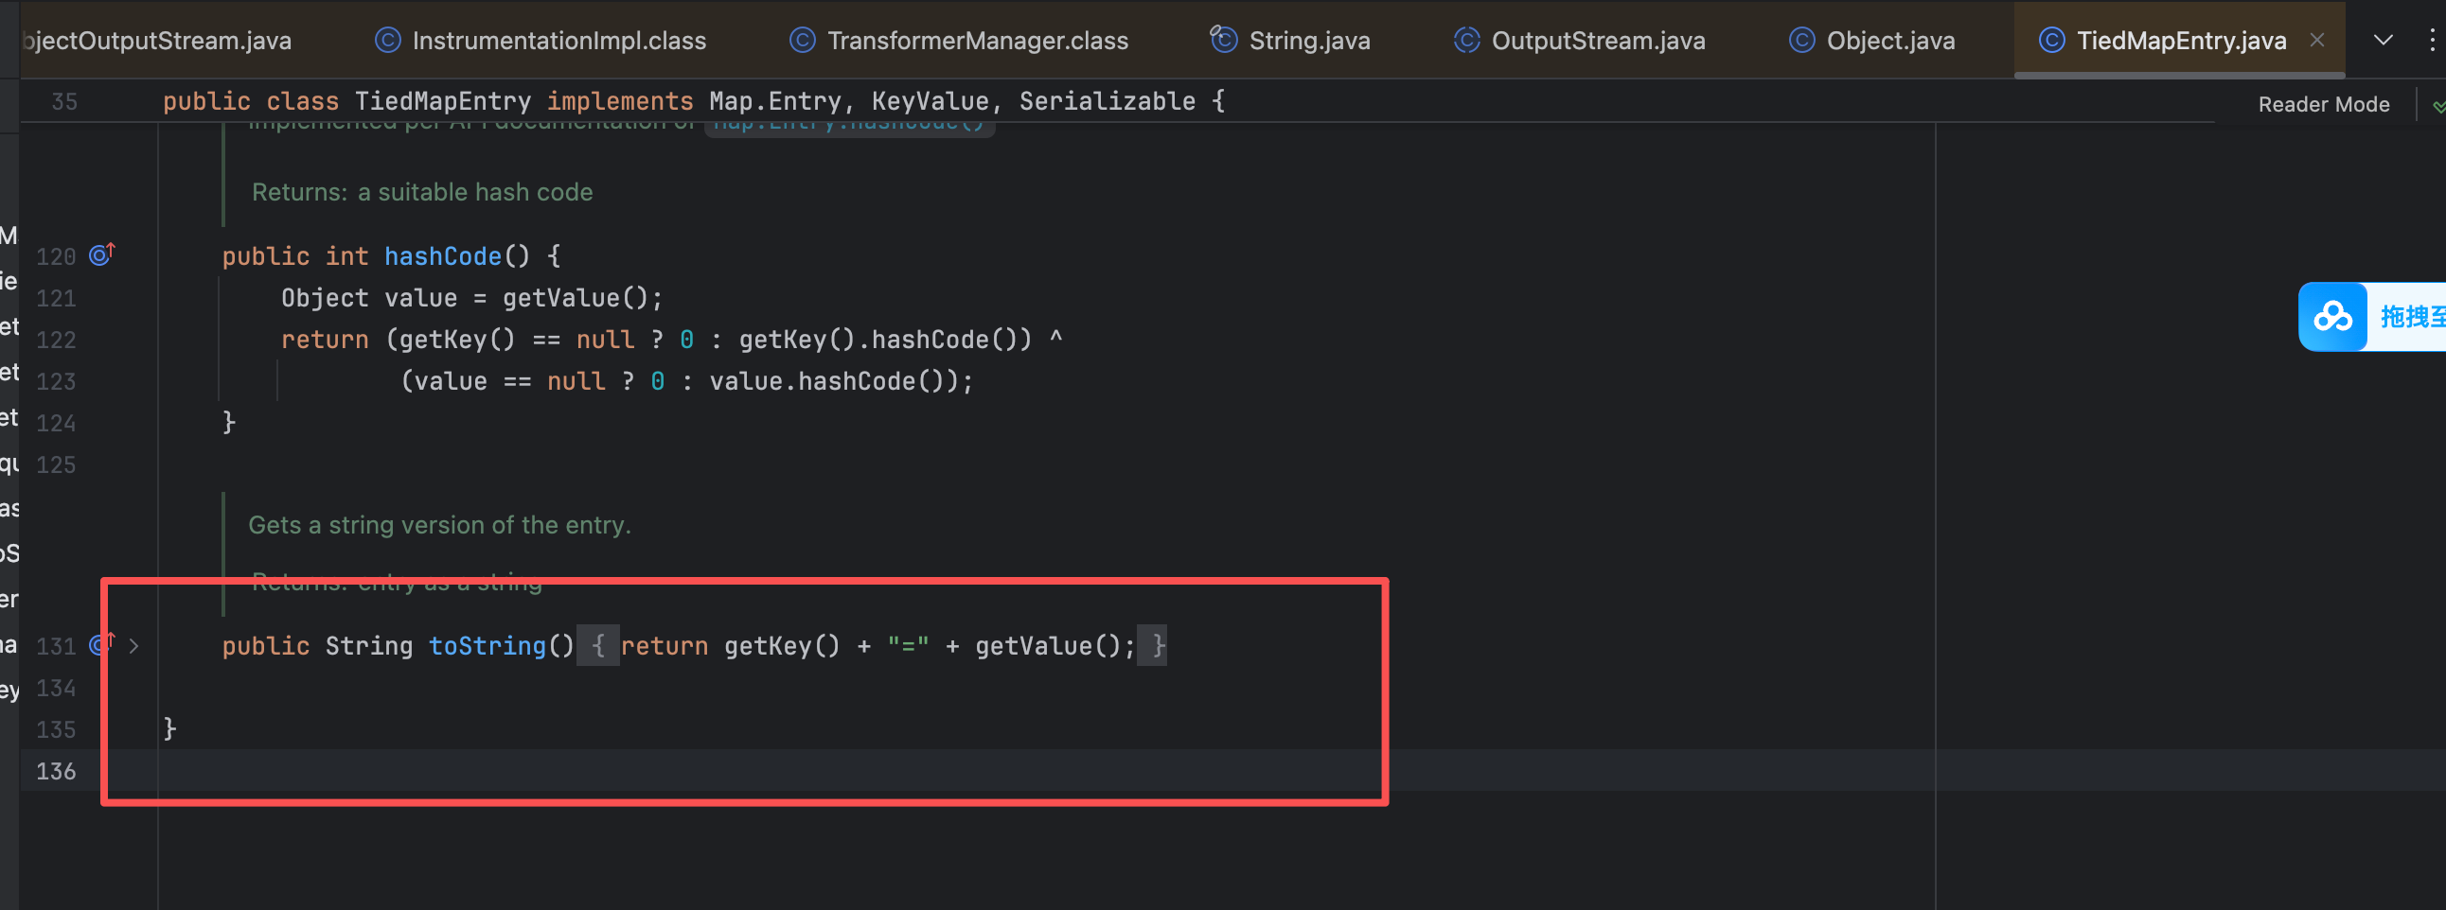Click the class icon on TransformerManager.class tab

tap(803, 40)
